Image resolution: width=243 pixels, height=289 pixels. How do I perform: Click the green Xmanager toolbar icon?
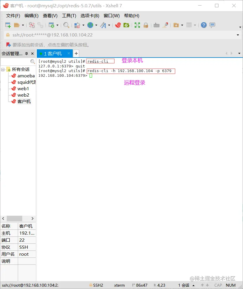click(x=126, y=25)
